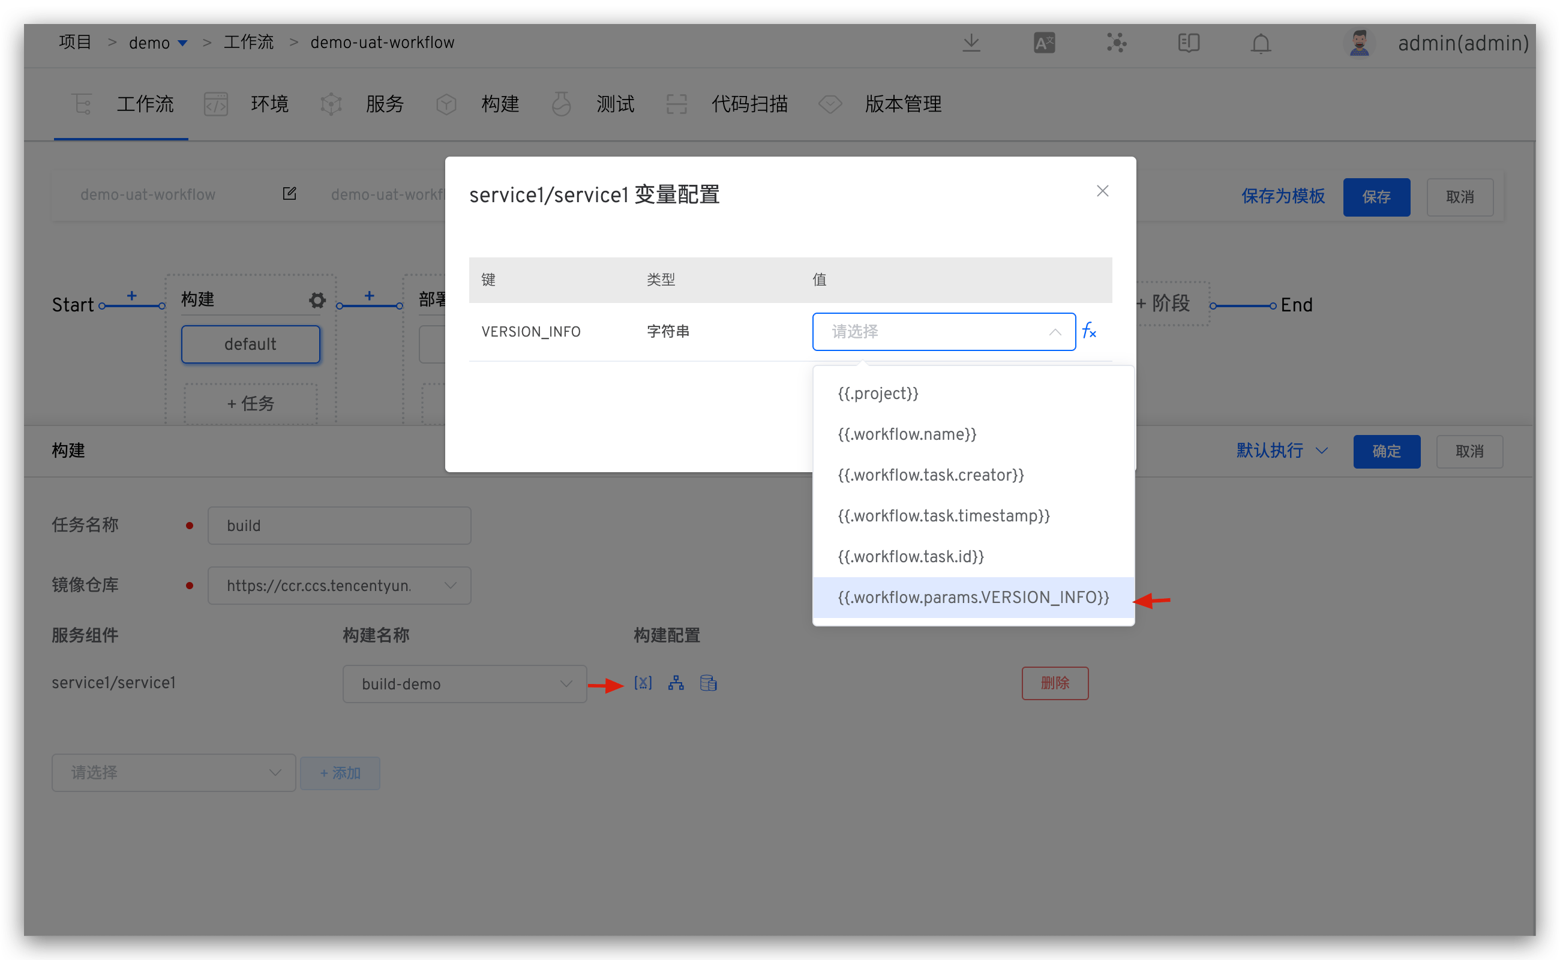Click the 删除 button for service1/service1
The width and height of the screenshot is (1560, 960).
tap(1055, 683)
